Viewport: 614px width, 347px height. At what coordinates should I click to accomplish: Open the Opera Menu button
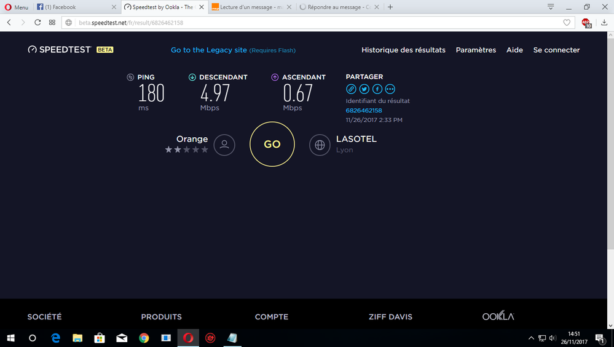point(17,7)
